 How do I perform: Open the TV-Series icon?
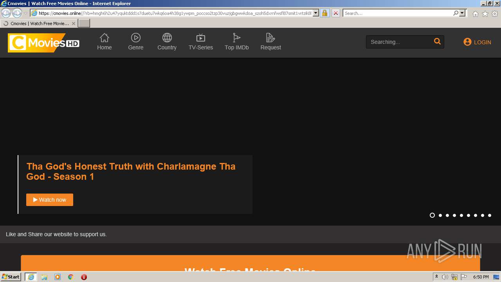(201, 38)
